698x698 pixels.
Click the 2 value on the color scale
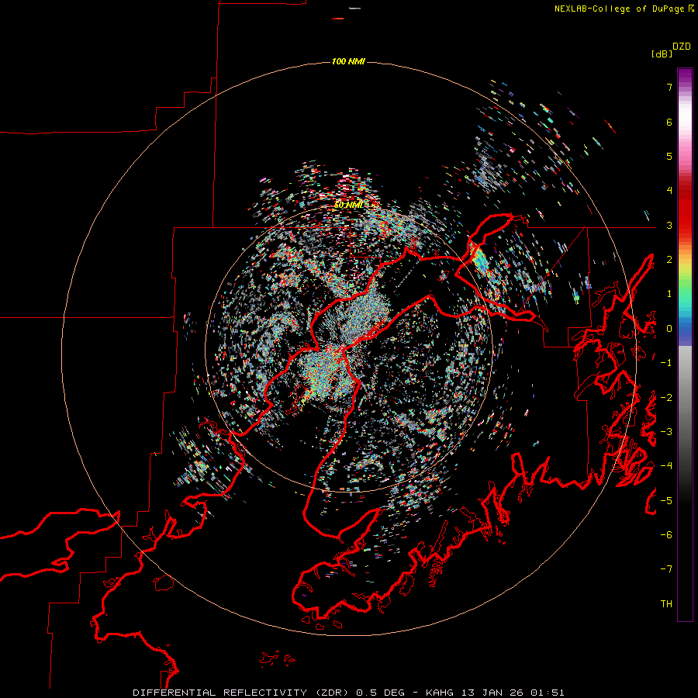click(669, 260)
